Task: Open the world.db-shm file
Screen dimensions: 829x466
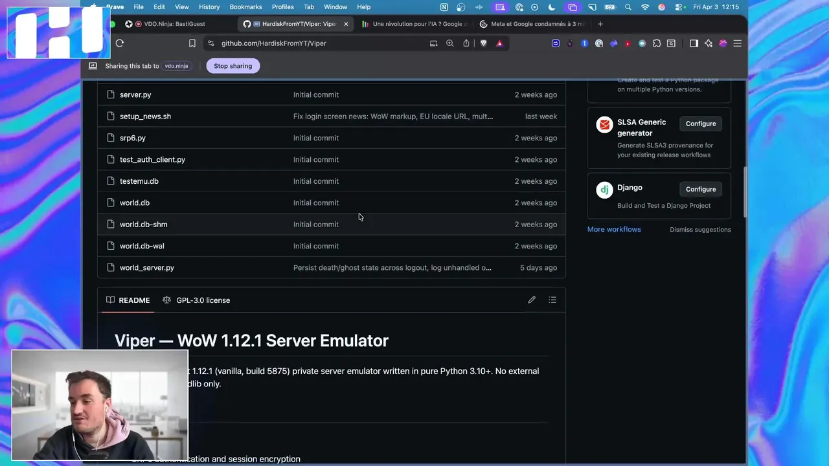Action: pyautogui.click(x=143, y=225)
